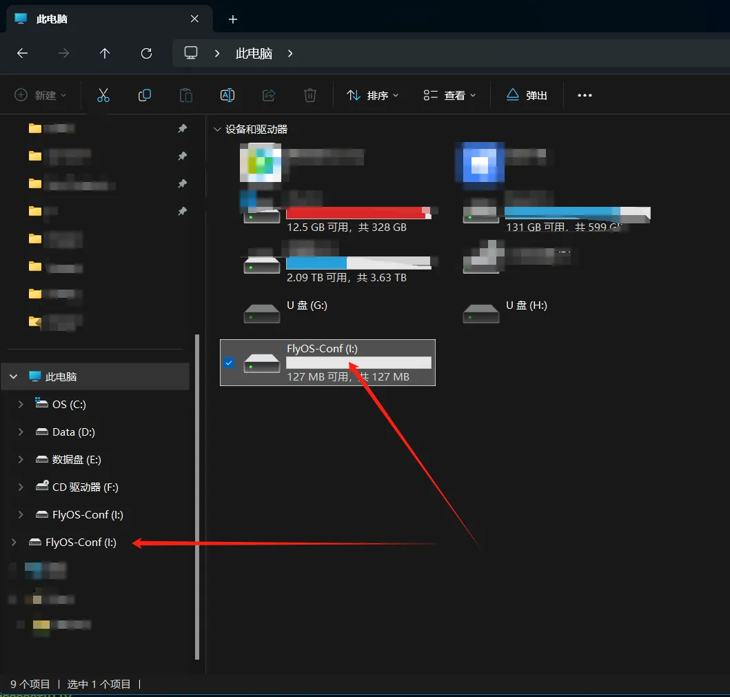Open the new tab plus button
Image resolution: width=730 pixels, height=697 pixels.
tap(233, 19)
